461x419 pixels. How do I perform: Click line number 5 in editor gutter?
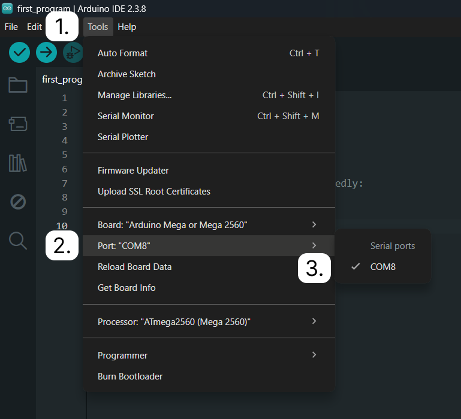[65, 155]
